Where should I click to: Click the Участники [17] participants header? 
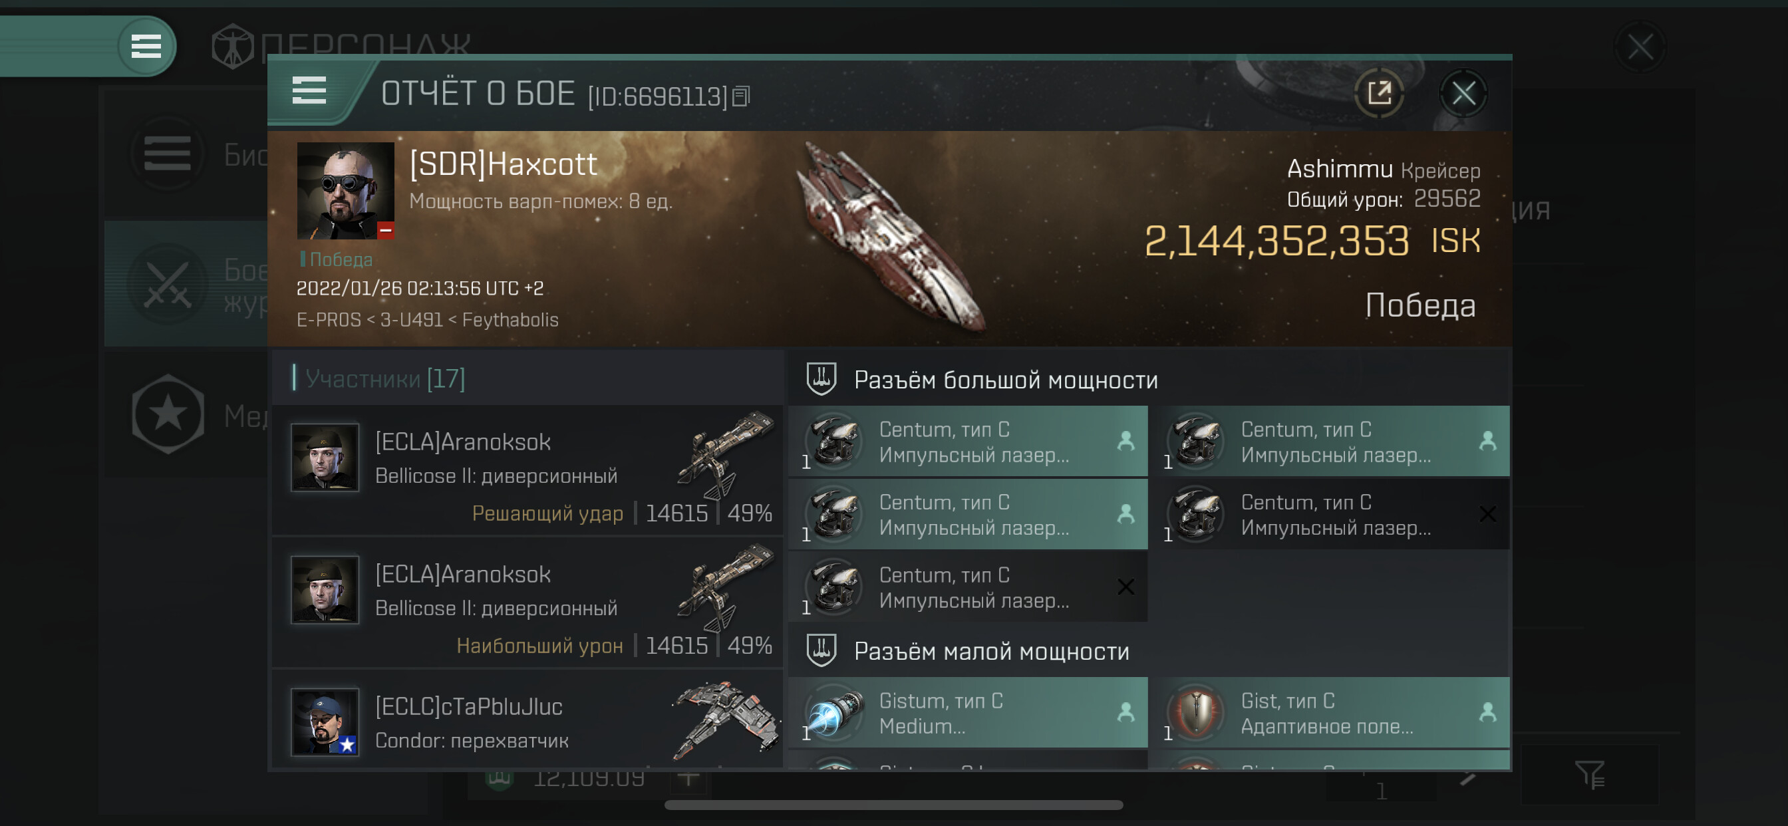coord(385,379)
